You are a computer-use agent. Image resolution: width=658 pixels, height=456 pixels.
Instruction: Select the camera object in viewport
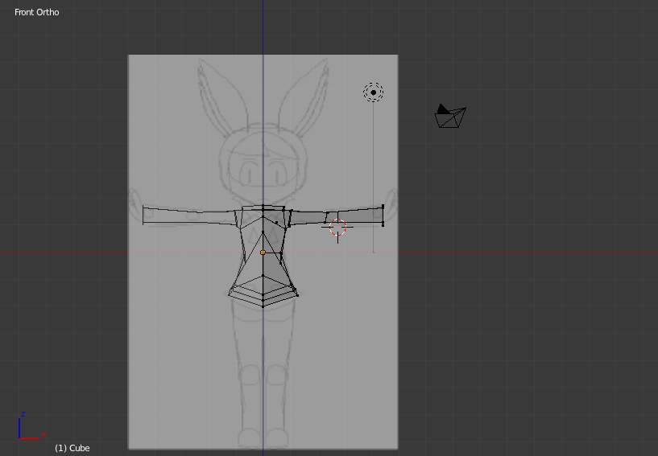450,116
